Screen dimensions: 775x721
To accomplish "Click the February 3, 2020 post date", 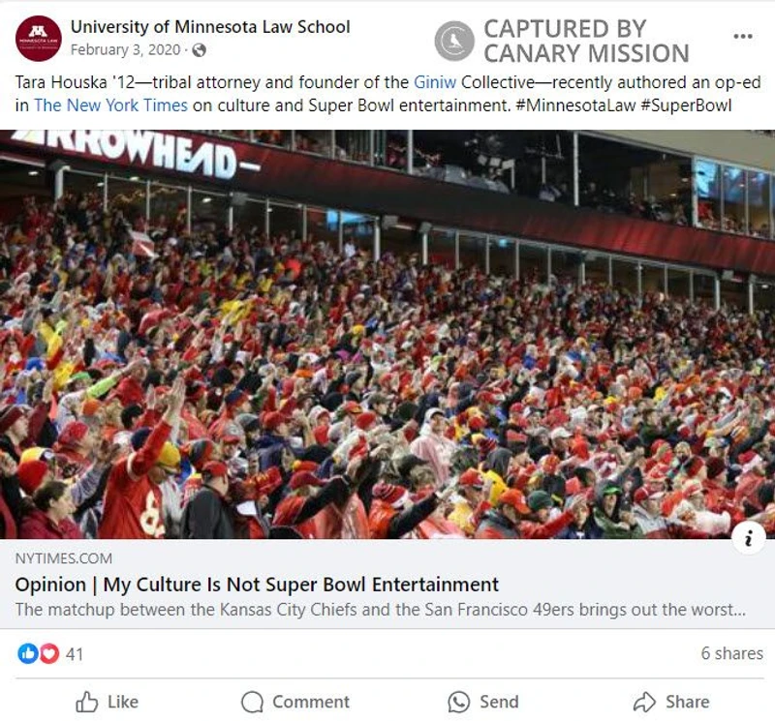I will coord(126,50).
